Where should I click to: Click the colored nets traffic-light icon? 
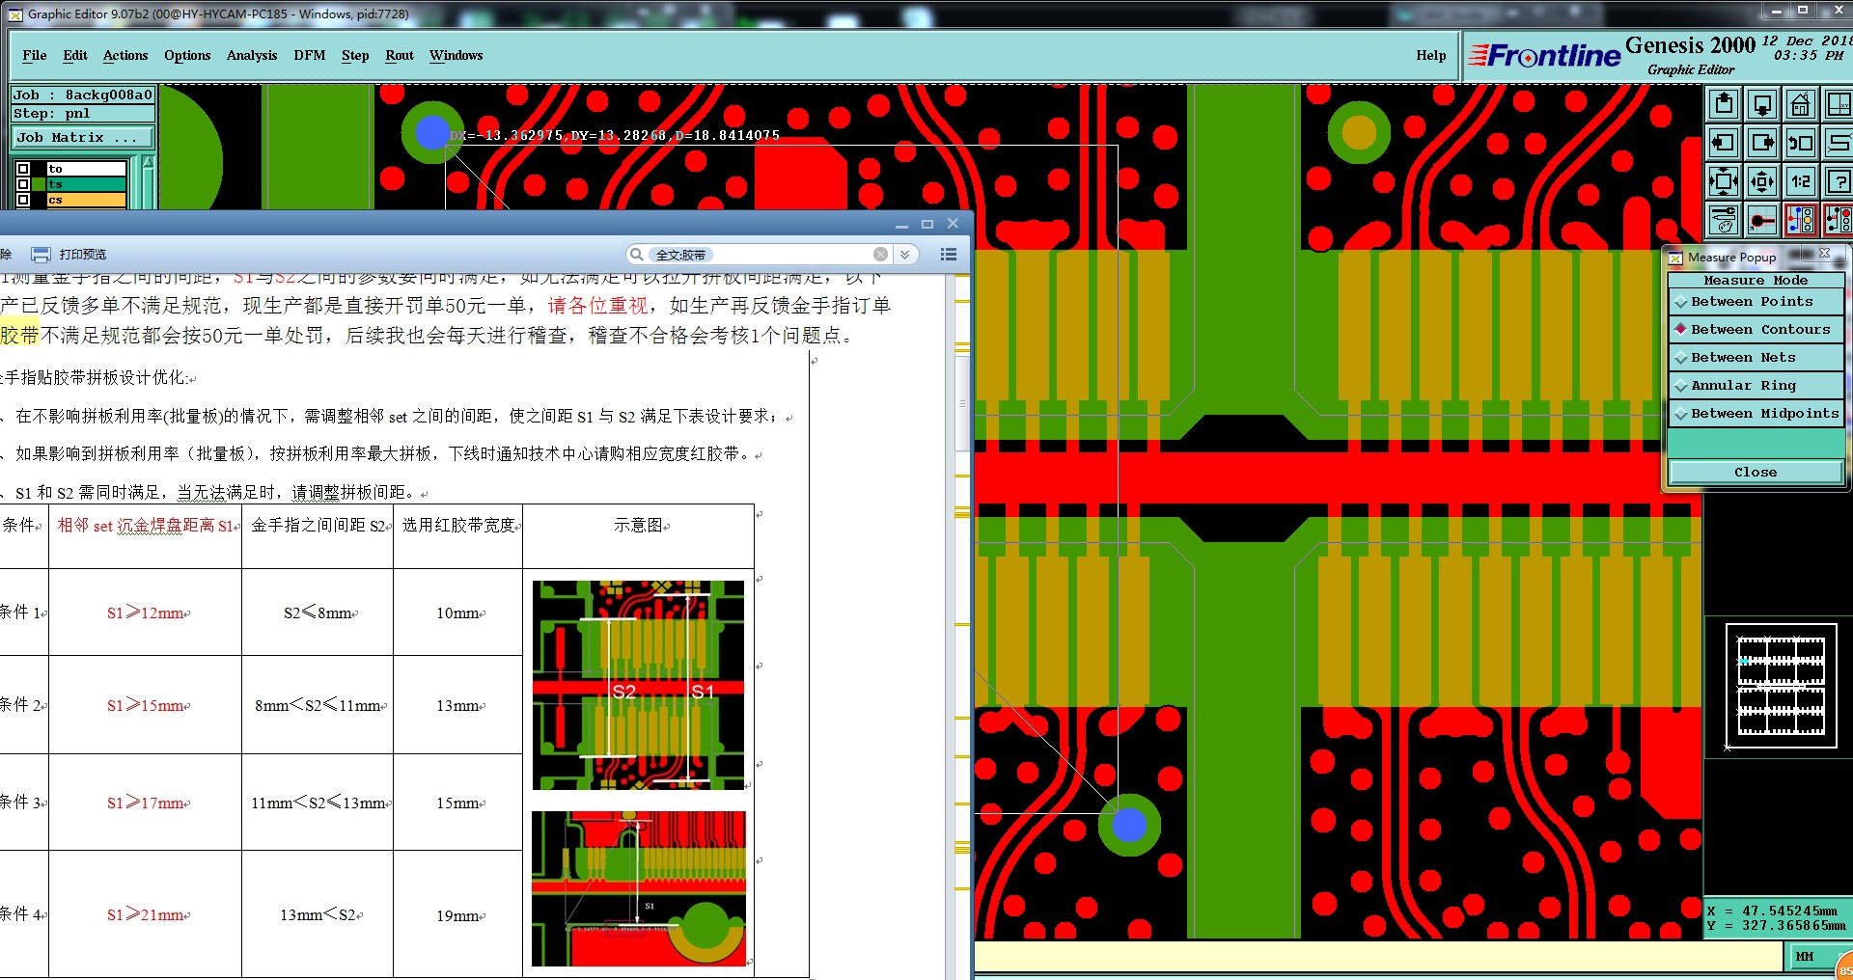click(x=1800, y=220)
